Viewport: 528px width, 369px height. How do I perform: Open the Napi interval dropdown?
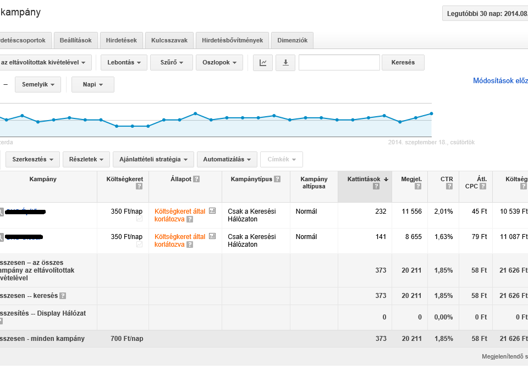92,85
